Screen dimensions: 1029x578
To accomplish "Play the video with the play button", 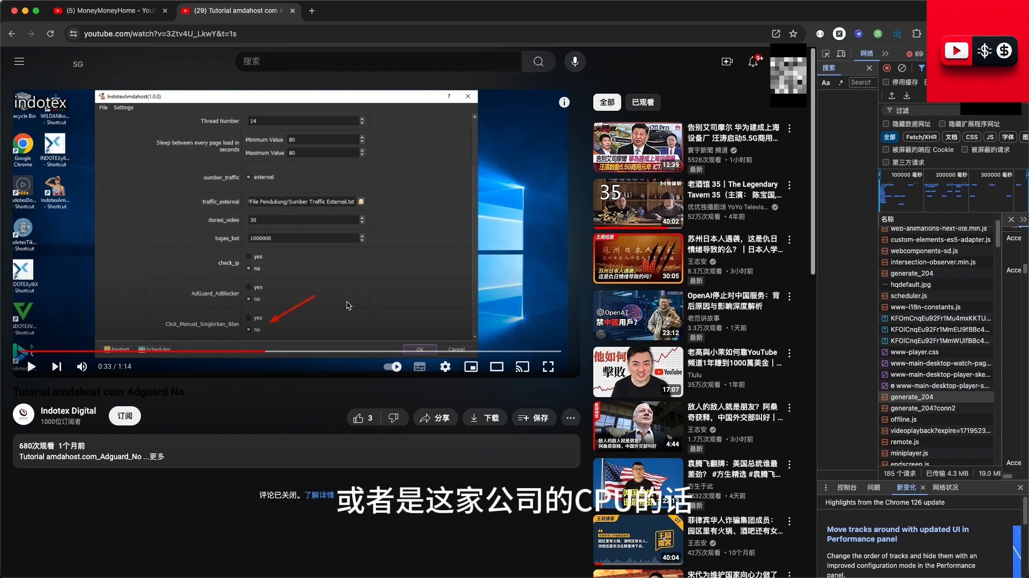I will click(31, 367).
